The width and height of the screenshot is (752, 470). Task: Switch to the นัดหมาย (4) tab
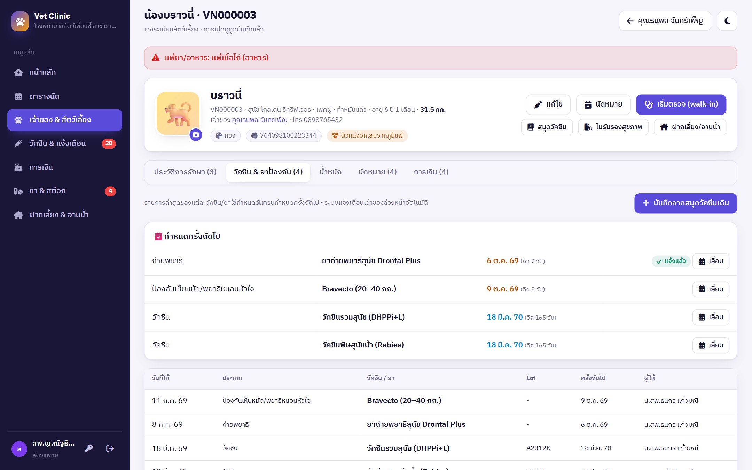pyautogui.click(x=377, y=172)
